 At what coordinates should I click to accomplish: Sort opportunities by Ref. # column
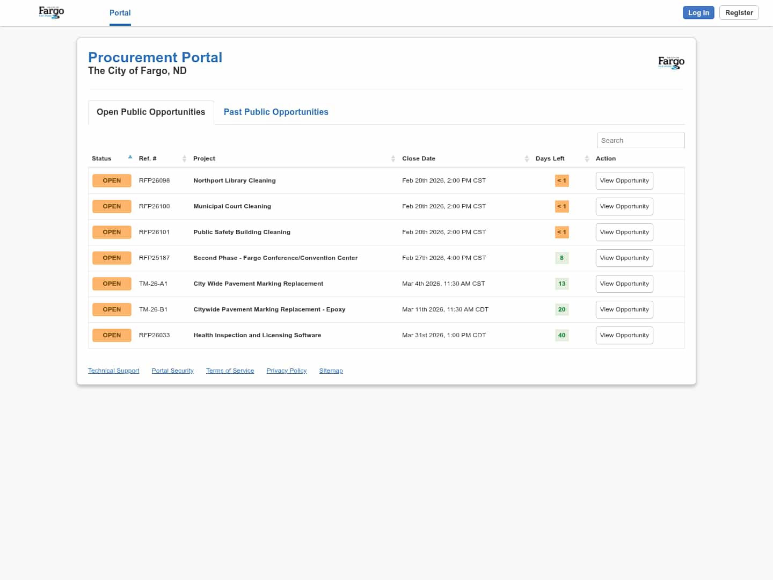pos(184,158)
